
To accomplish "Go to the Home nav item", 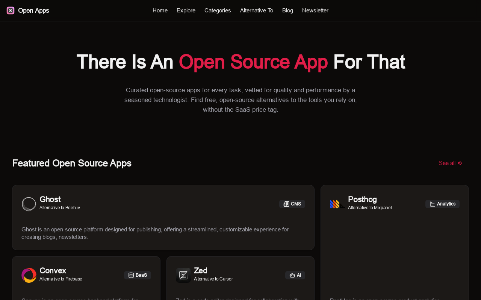I will [x=160, y=10].
